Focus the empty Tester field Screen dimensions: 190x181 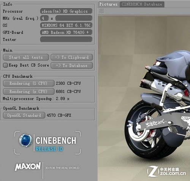(66, 39)
